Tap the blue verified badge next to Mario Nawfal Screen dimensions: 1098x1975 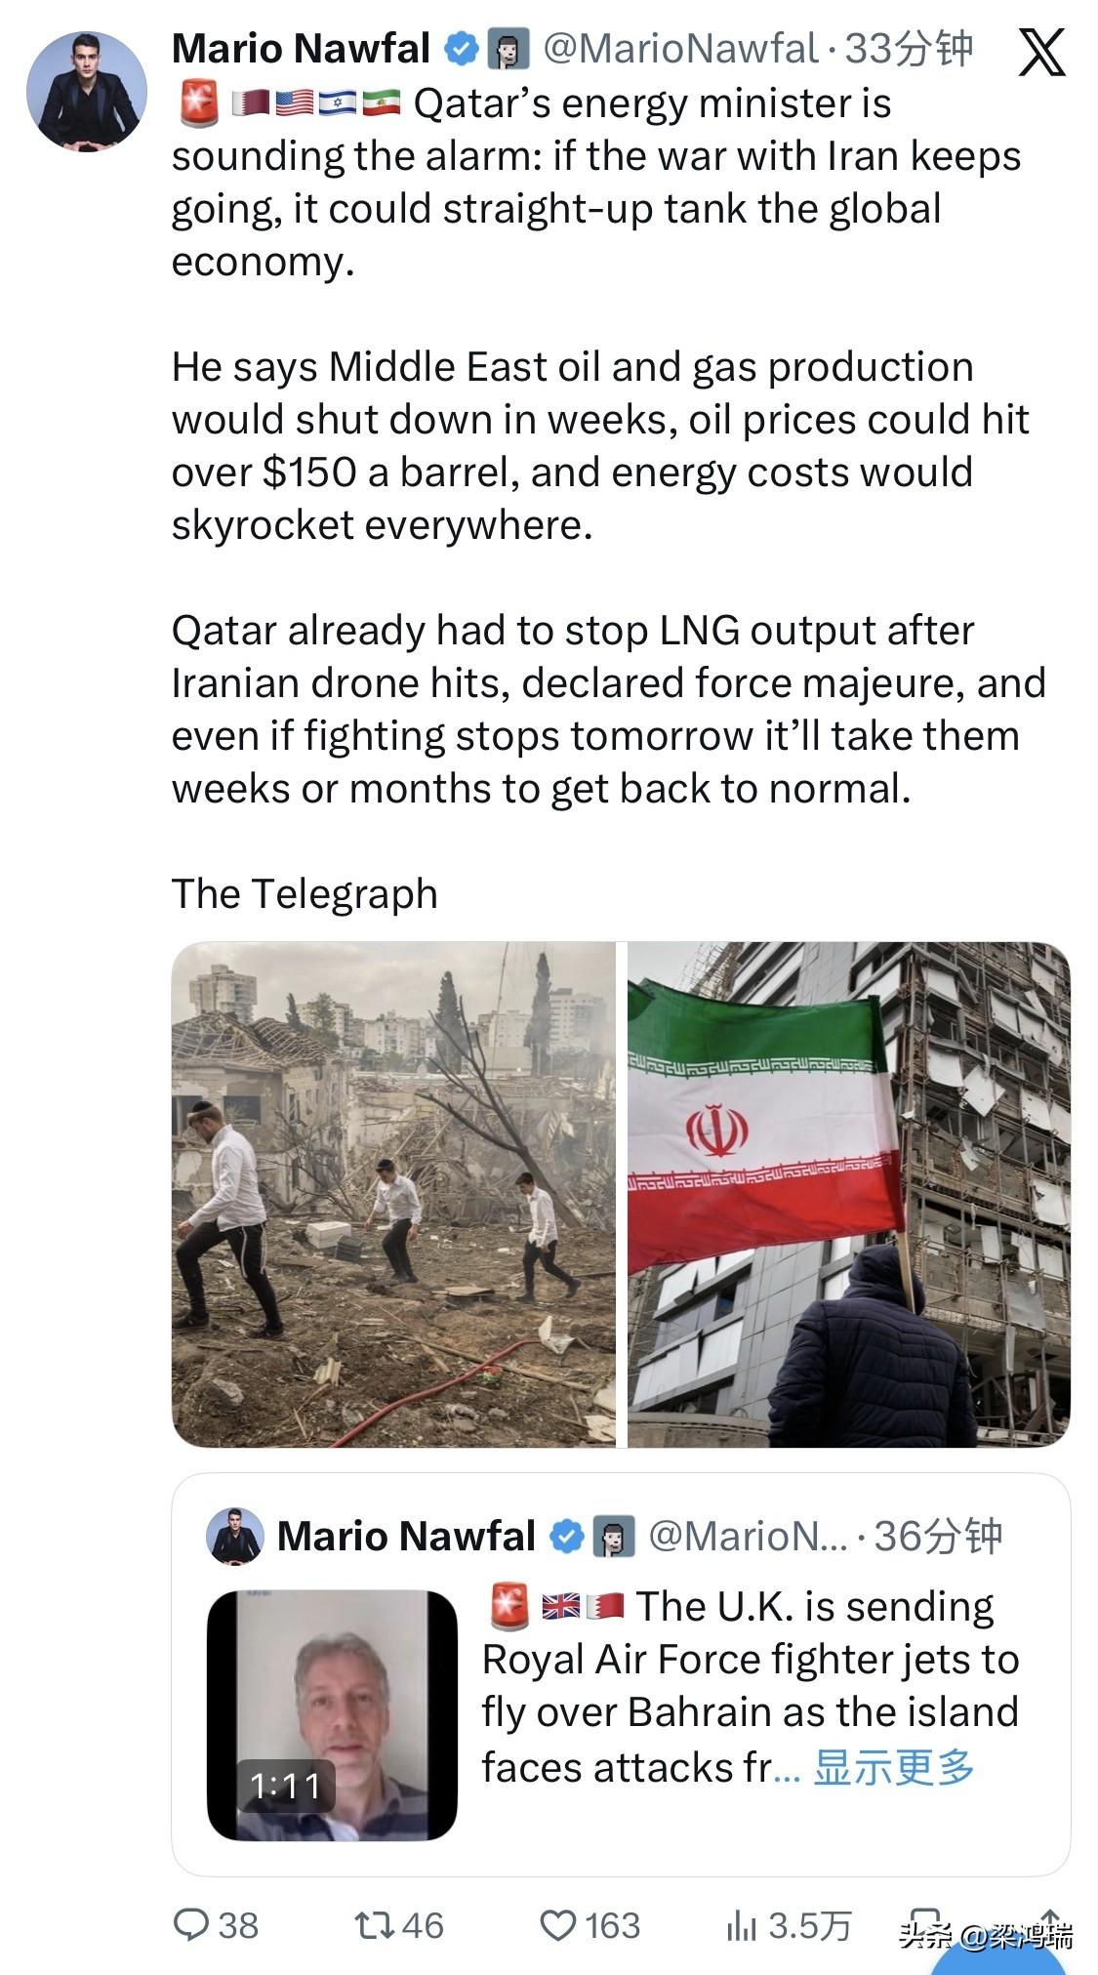point(461,49)
